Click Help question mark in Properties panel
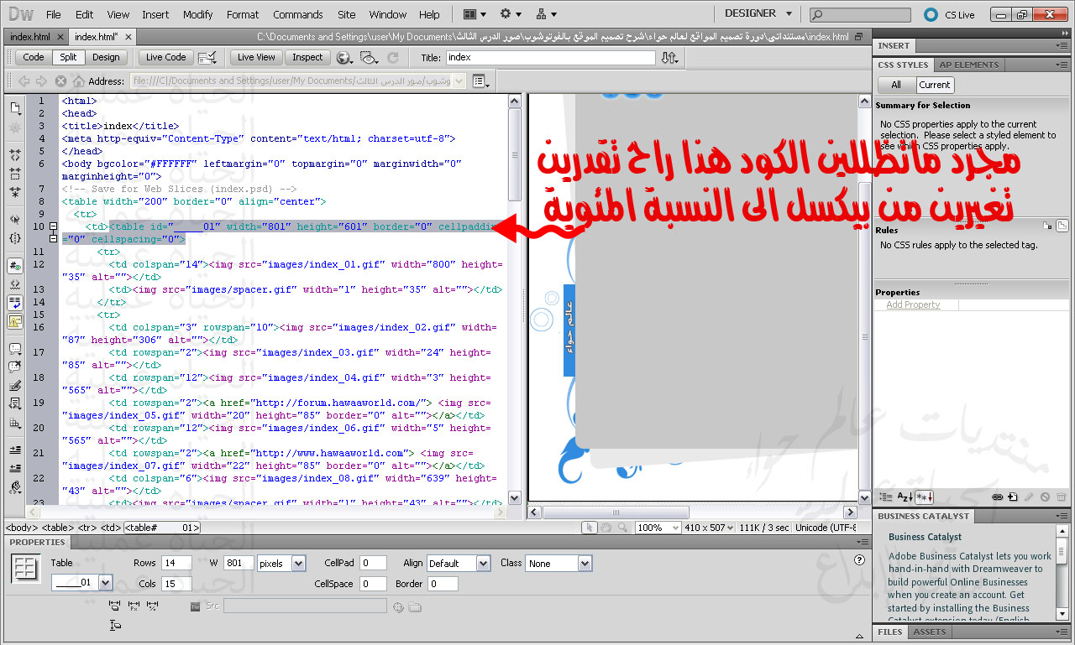The height and width of the screenshot is (645, 1075). pos(859,560)
